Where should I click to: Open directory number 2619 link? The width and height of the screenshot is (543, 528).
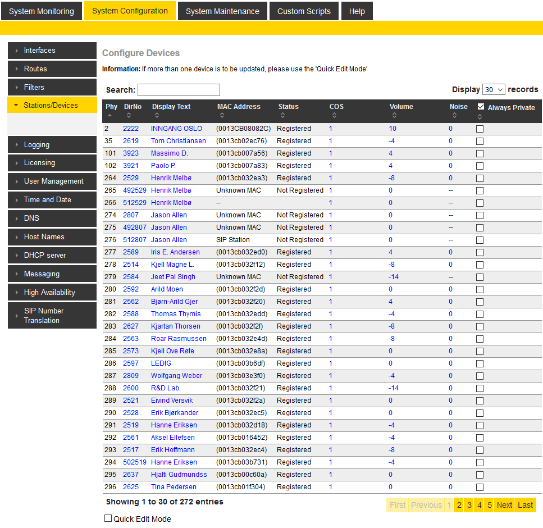click(131, 141)
